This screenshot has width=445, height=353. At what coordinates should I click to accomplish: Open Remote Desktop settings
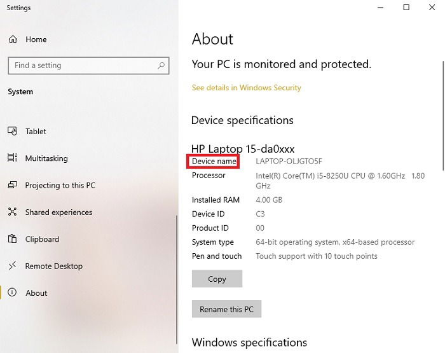point(54,266)
